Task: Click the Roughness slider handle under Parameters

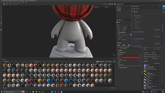Action: 125,61
